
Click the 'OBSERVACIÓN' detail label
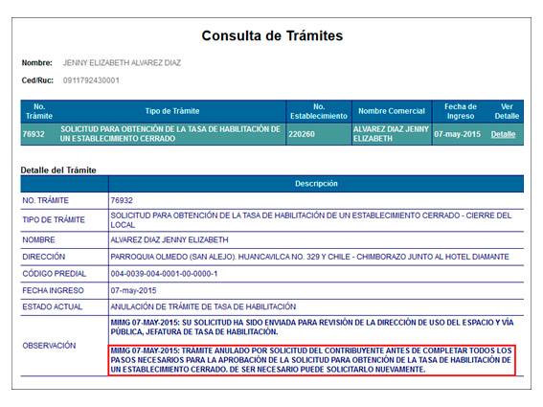coord(49,346)
